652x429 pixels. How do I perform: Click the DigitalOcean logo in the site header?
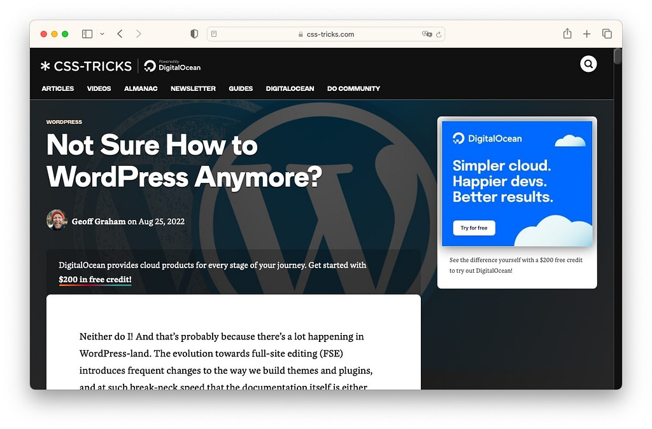click(171, 65)
